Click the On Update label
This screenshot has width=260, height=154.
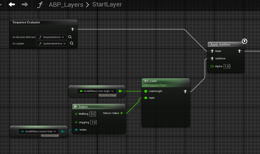coord(18,44)
